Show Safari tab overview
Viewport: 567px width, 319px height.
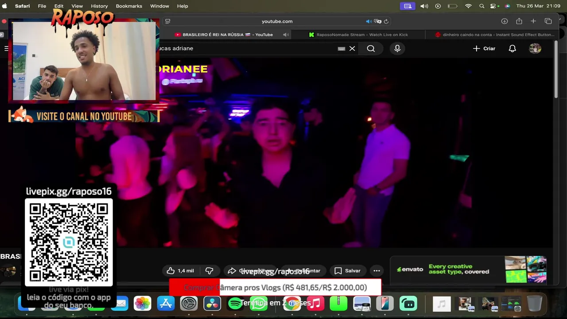coord(548,21)
